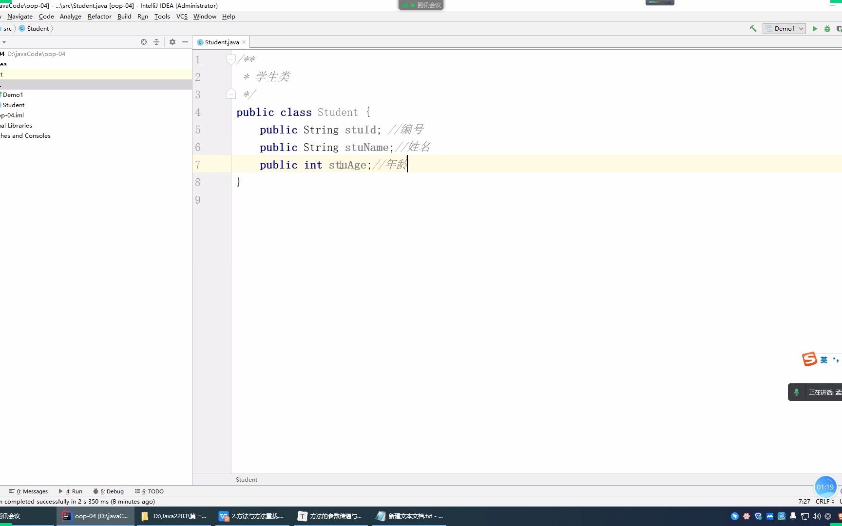Click the system tray network icon

(x=804, y=516)
